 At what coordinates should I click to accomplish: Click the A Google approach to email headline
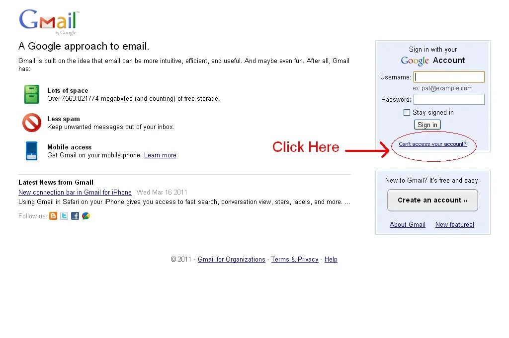(x=84, y=46)
